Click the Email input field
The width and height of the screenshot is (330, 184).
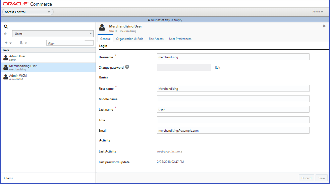click(x=233, y=130)
